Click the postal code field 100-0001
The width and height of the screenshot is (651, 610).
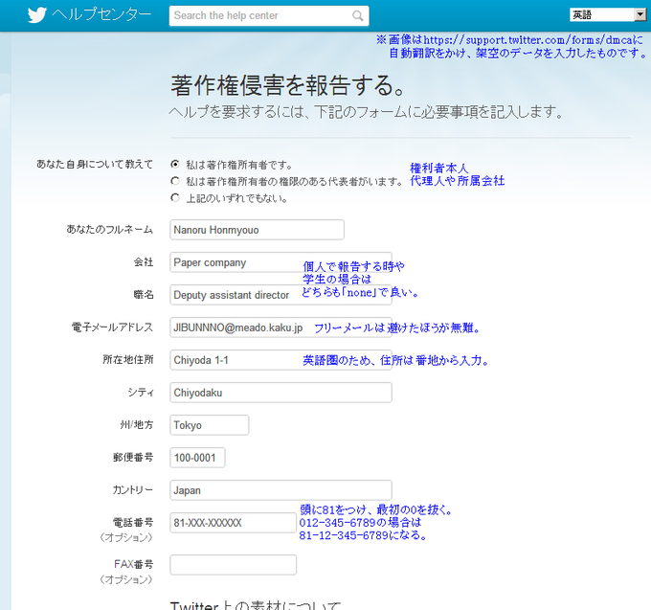(x=197, y=458)
